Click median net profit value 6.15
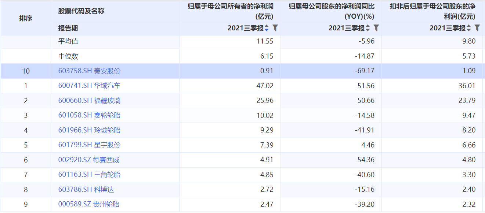485x213 pixels. (267, 56)
